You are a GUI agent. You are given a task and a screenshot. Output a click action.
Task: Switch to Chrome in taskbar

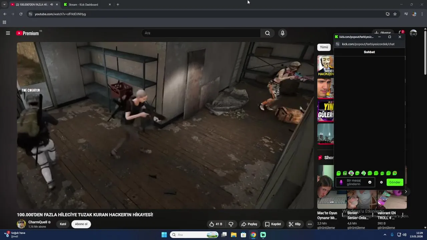coord(254,235)
